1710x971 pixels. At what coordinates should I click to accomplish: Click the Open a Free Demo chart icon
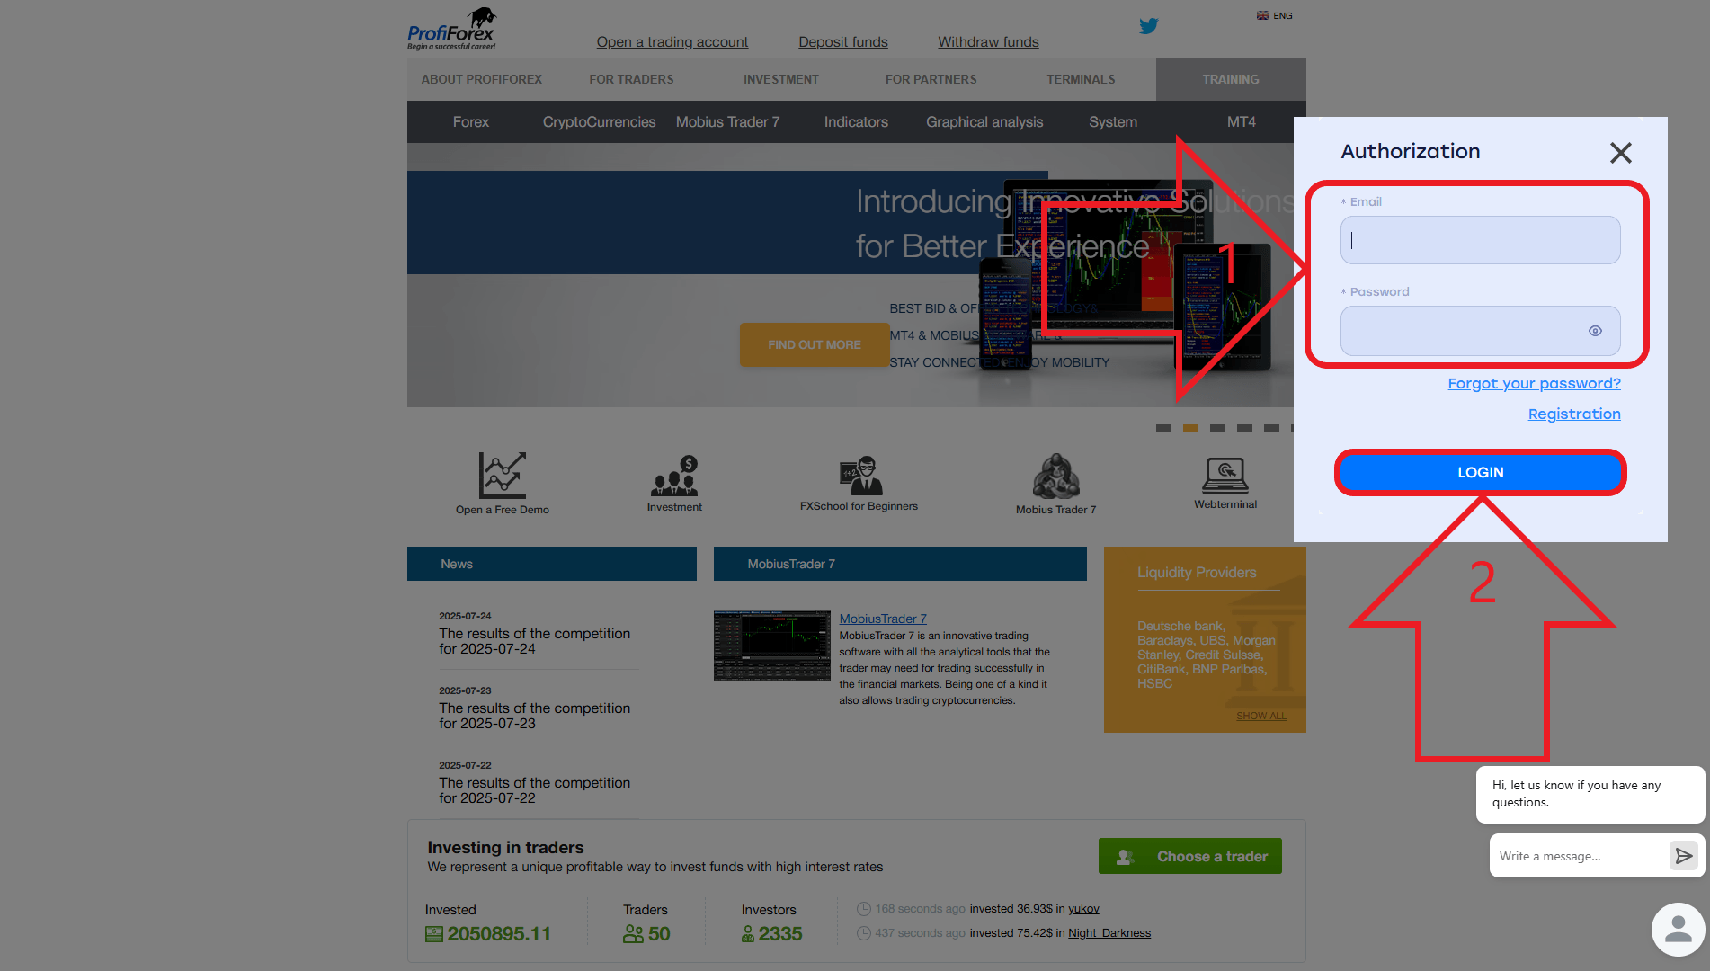coord(502,475)
